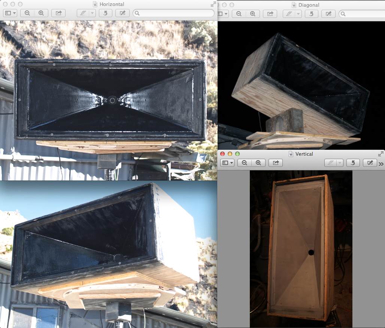
Task: Select the highlight pen in Horizontal window
Action: [83, 13]
